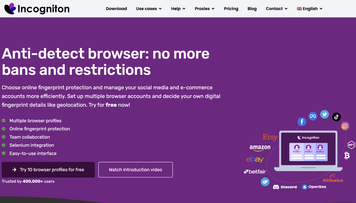
Task: Click green check beside Multiple browser profiles
Action: (x=3, y=121)
